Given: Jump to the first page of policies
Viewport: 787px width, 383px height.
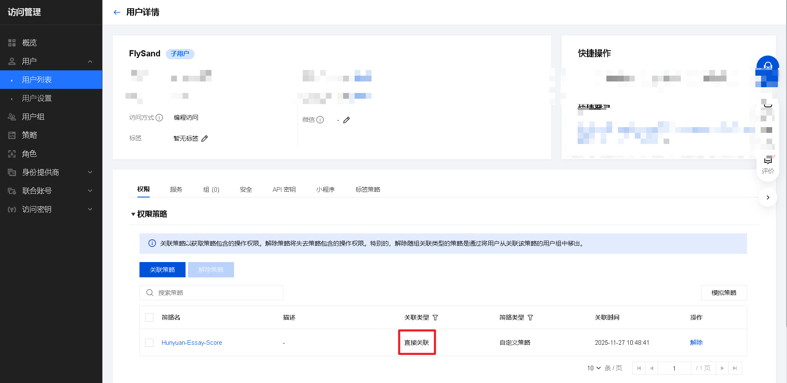Looking at the screenshot, I should [x=639, y=368].
